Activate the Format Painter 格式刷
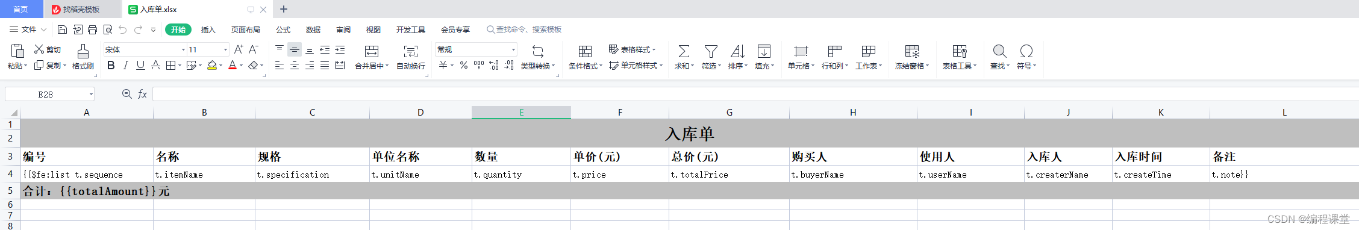 click(x=83, y=57)
